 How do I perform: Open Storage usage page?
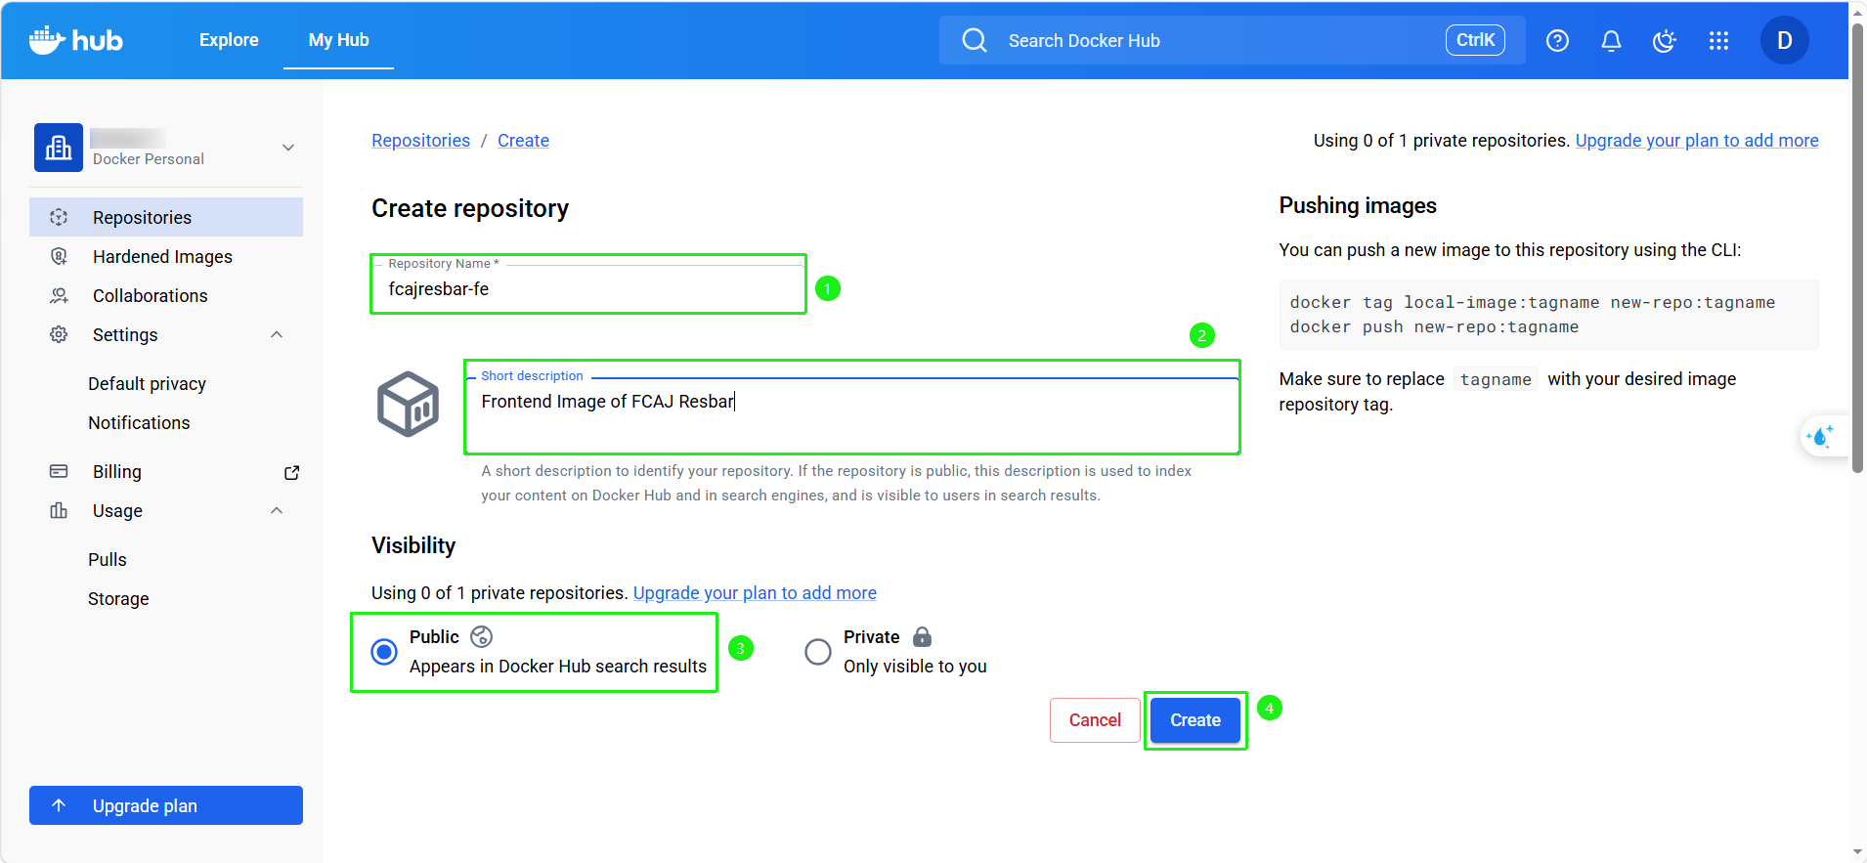118,598
